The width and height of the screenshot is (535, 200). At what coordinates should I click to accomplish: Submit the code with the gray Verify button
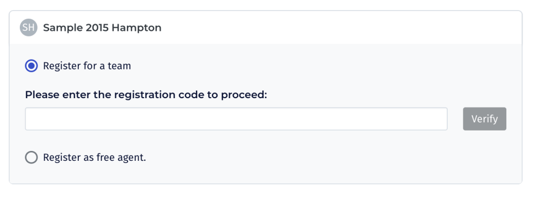(x=484, y=119)
